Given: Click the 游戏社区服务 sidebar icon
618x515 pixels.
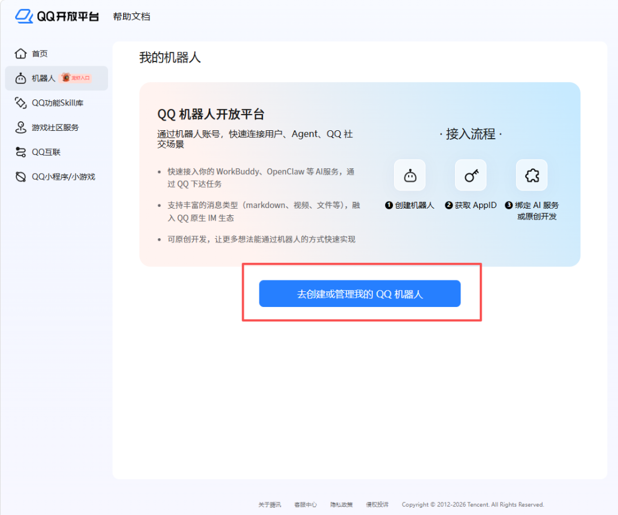Looking at the screenshot, I should [21, 127].
